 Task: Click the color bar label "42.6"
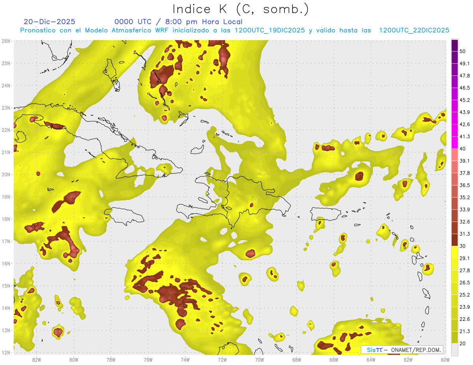[465, 124]
